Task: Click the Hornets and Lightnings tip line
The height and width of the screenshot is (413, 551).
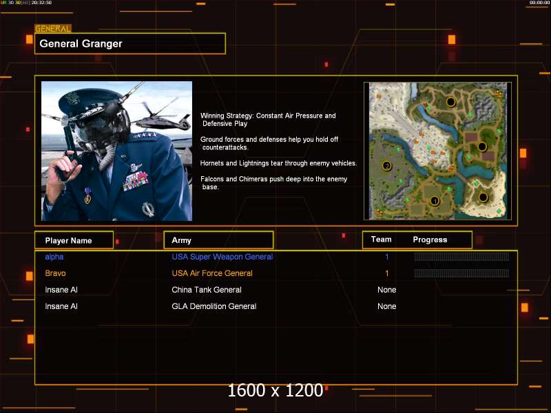Action: (x=279, y=163)
